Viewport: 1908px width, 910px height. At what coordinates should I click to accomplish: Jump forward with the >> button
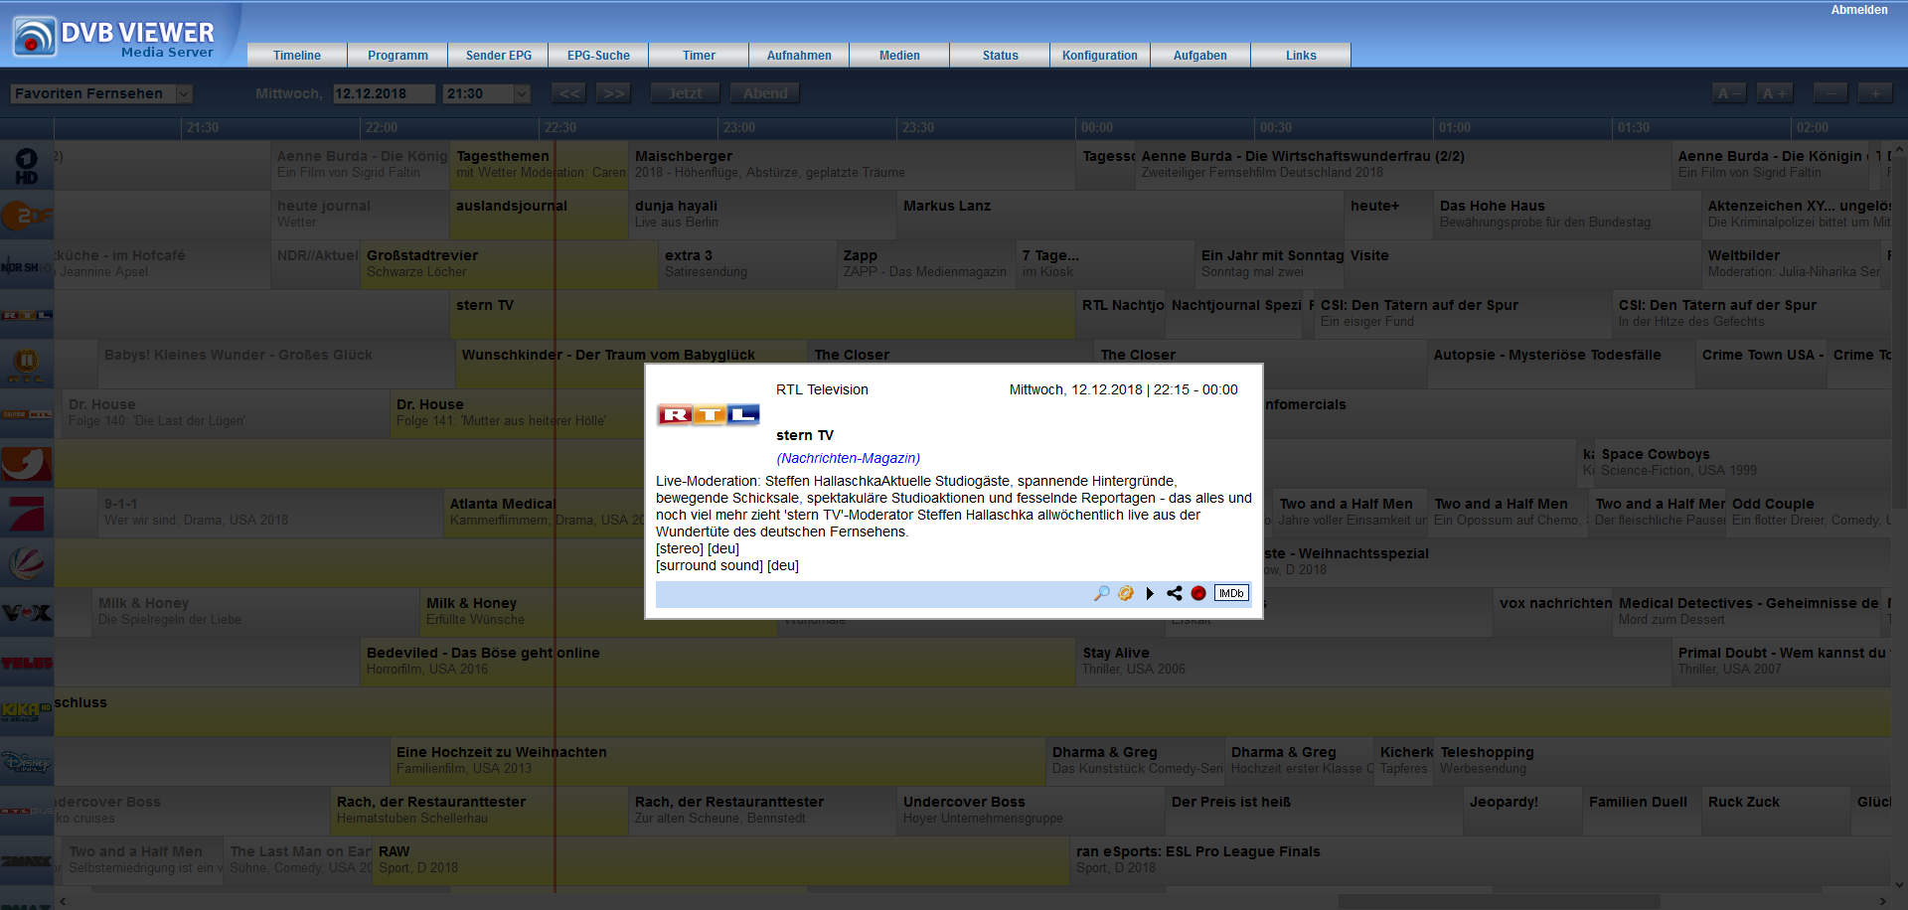(x=614, y=93)
